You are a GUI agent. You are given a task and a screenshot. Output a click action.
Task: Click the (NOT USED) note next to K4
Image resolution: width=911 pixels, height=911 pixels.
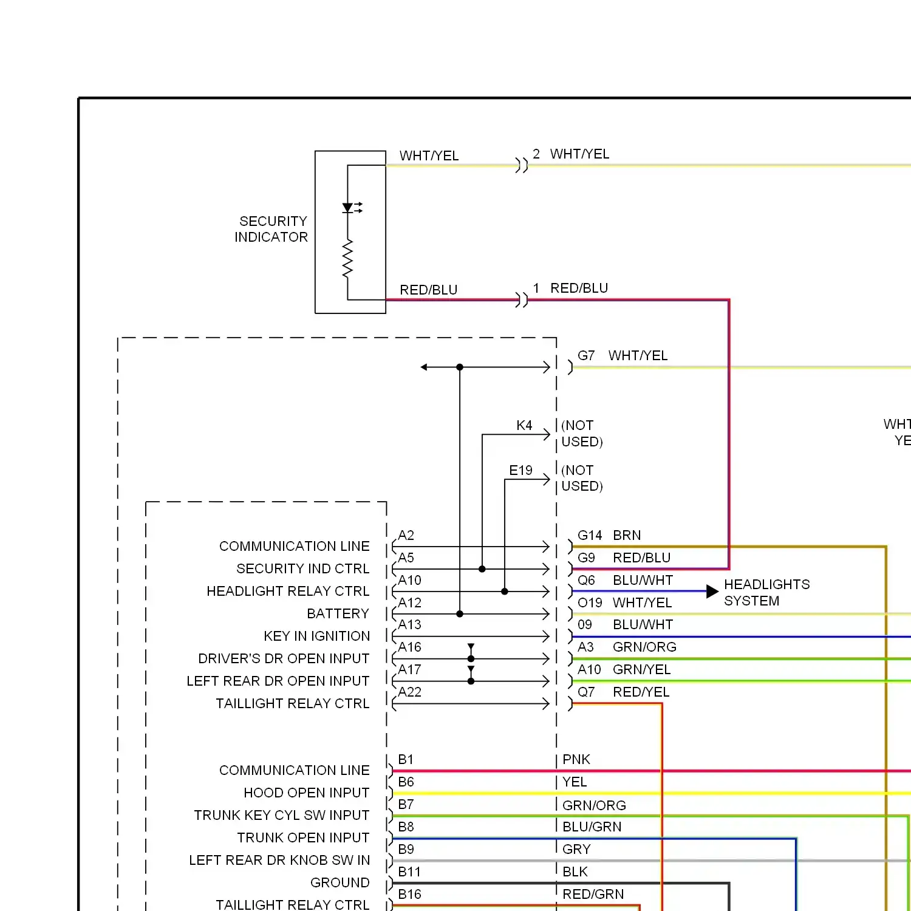tap(582, 433)
